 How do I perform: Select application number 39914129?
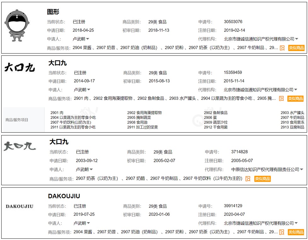(x=233, y=206)
